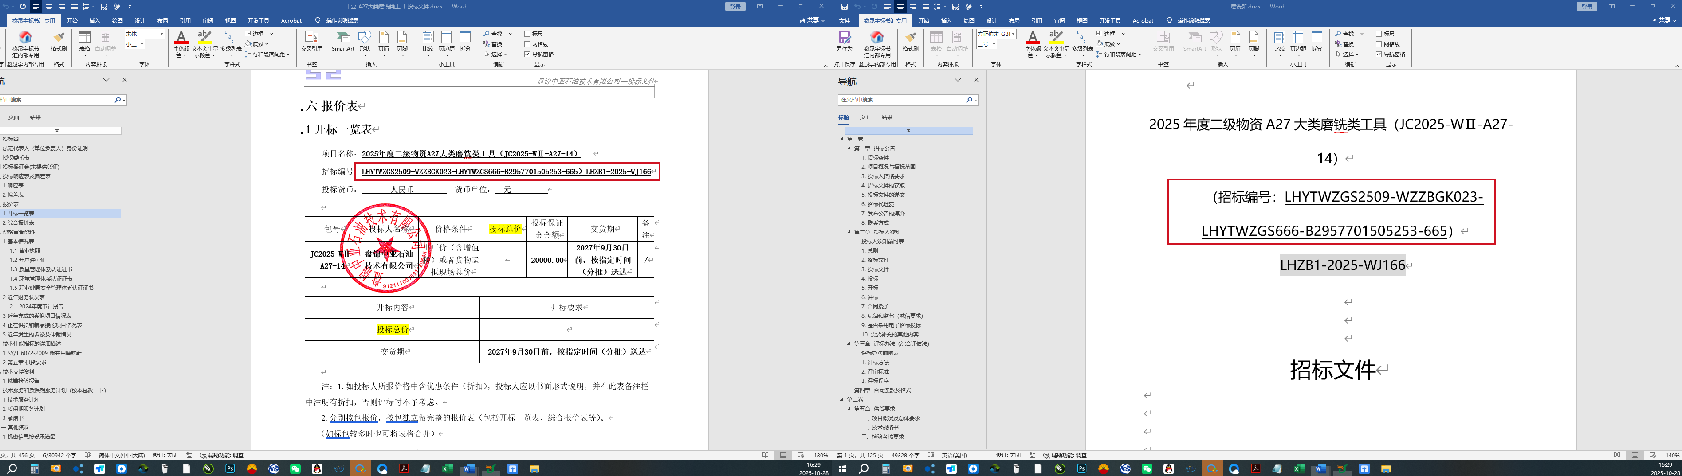Enable the 网格线 gridlines checkbox in the left window
The height and width of the screenshot is (476, 1682).
(x=527, y=44)
